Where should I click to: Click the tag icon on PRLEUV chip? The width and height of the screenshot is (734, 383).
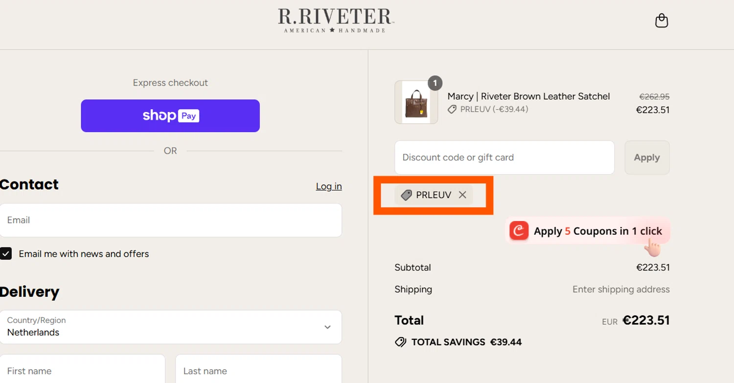pos(406,195)
